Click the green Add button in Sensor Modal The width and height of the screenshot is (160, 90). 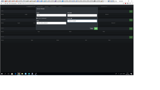[96, 28]
